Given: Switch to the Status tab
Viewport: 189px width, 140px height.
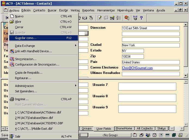Looking at the screenshot, I should pos(161,128).
